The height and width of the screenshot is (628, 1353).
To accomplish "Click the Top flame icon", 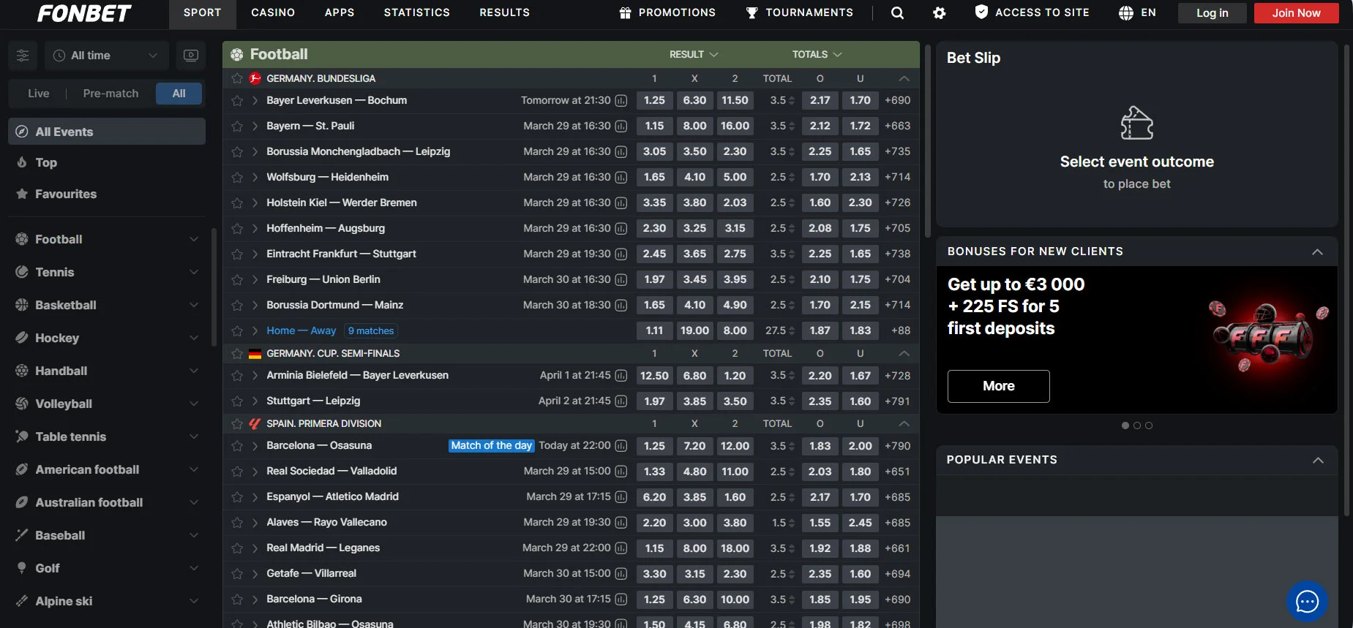I will pos(22,162).
